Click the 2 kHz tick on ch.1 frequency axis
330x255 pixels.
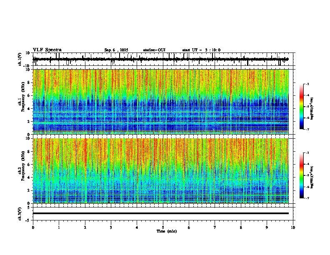[x=29, y=122]
